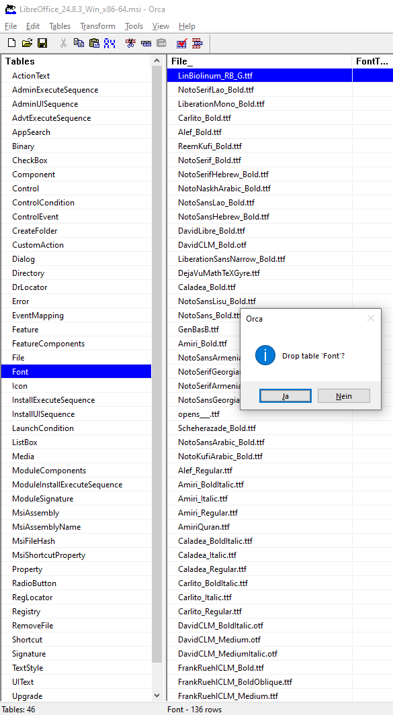Select the LaunchCondition table
The width and height of the screenshot is (393, 715).
(x=76, y=428)
